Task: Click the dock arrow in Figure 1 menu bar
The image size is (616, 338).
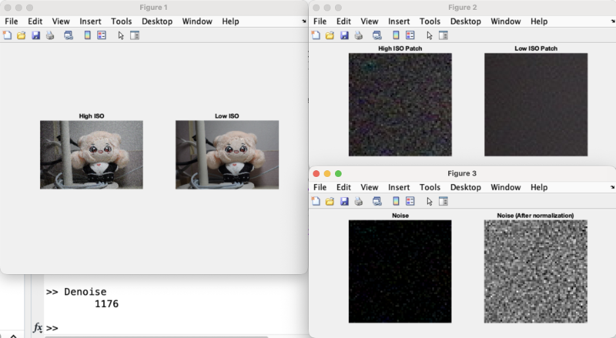Action: 304,22
